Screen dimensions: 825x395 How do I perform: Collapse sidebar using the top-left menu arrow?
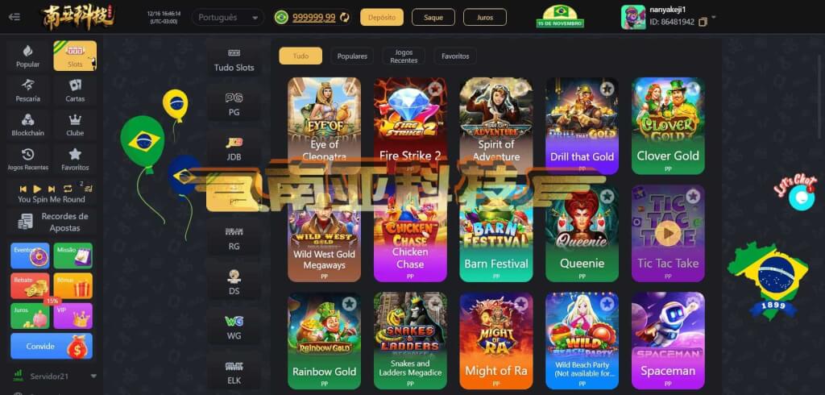point(15,17)
